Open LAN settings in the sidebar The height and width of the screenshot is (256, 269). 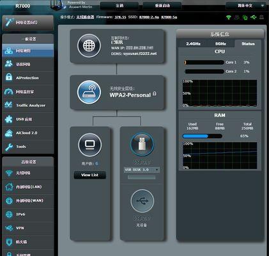pos(28,187)
